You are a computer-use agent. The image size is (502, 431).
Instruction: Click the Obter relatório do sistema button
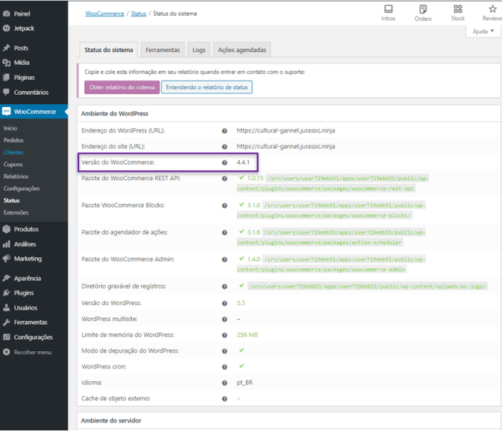point(122,88)
